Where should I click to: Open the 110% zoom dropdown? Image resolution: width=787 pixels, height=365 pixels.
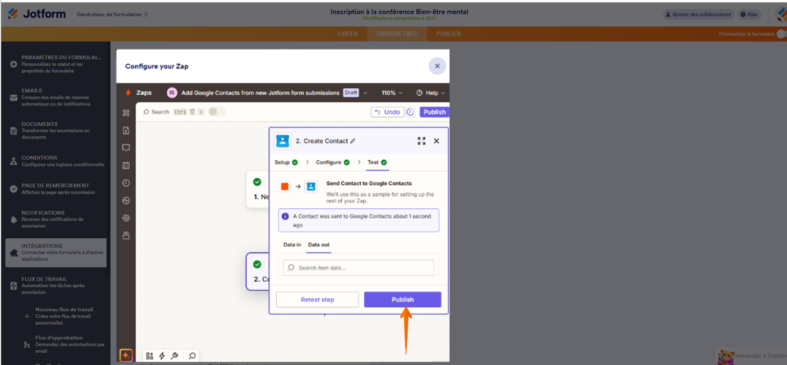coord(392,93)
